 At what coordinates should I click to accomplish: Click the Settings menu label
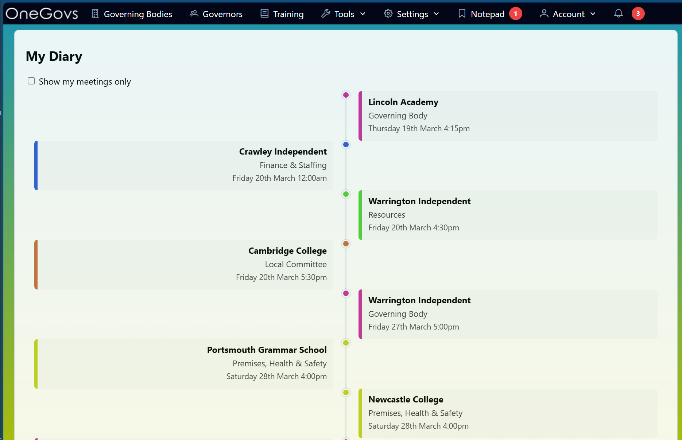coord(412,14)
